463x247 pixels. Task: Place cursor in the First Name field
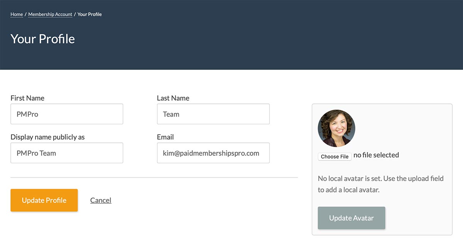pos(67,114)
